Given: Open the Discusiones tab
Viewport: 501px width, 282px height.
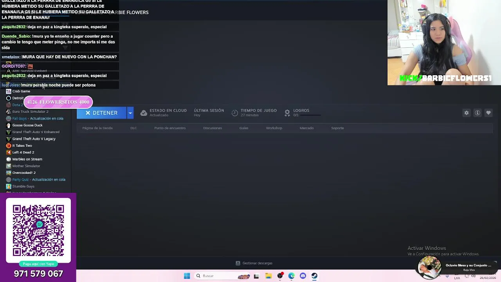Looking at the screenshot, I should [213, 128].
